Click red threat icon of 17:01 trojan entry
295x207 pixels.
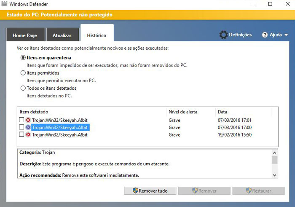28,120
